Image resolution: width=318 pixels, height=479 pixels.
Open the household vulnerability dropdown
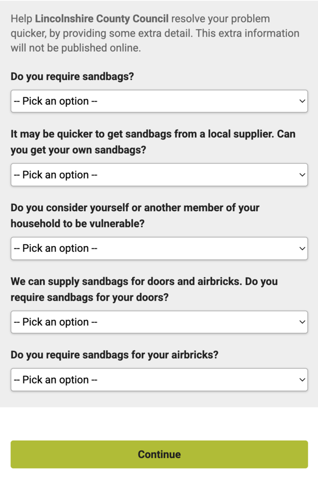pos(159,248)
